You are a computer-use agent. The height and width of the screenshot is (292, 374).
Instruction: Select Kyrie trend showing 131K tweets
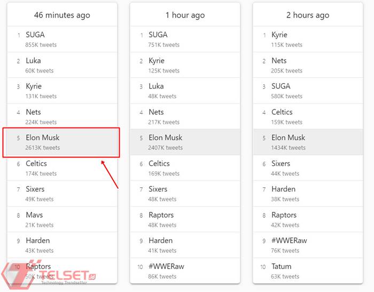[34, 86]
